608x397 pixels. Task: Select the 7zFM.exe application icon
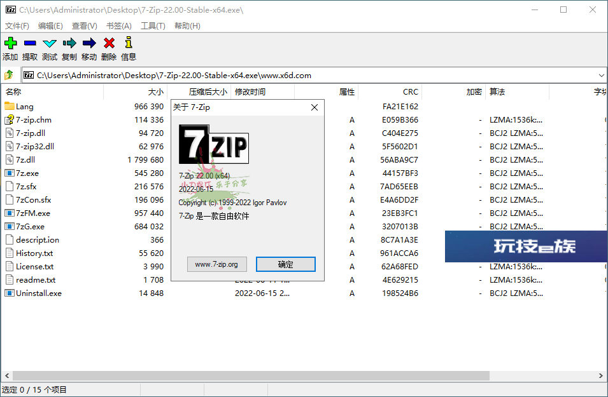point(10,213)
